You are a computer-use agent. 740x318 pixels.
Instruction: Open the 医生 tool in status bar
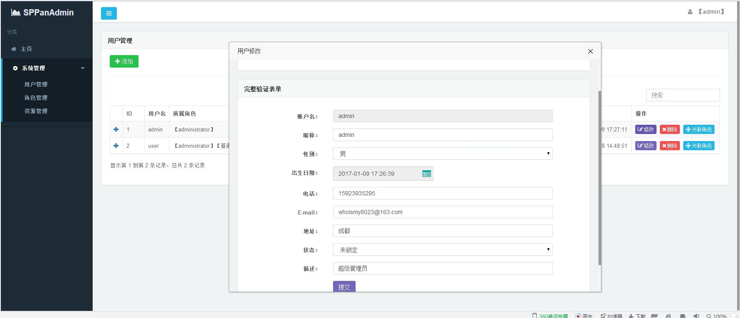click(584, 316)
